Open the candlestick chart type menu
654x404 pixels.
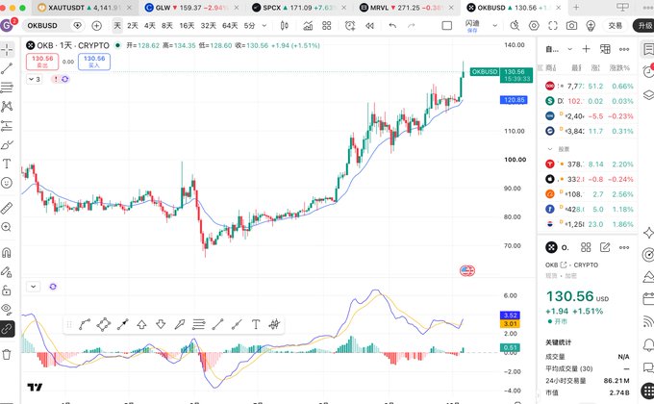tap(284, 26)
